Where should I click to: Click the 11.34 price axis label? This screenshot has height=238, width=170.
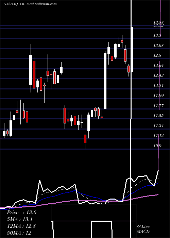tap(158, 125)
